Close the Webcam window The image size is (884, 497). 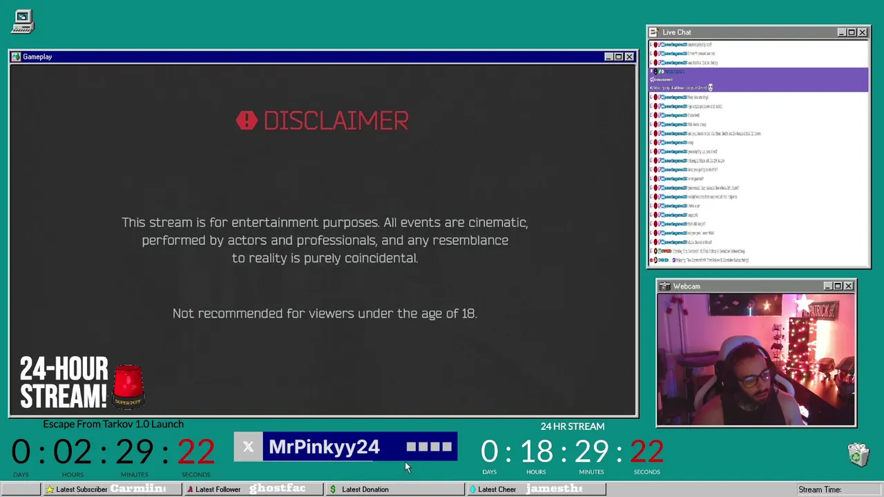849,286
